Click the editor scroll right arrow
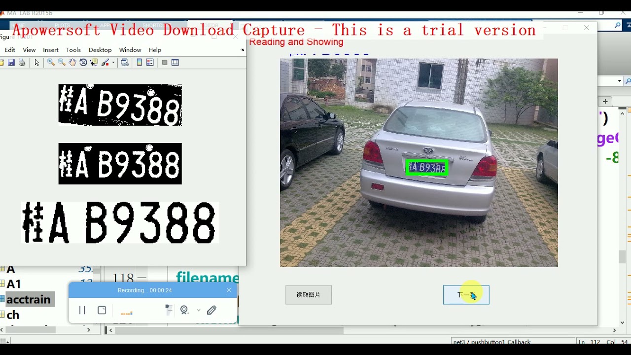631x355 pixels. click(614, 330)
